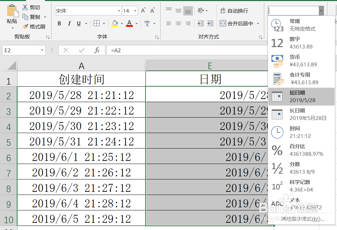The height and width of the screenshot is (230, 337).
Task: Click the Copy (复制) icon
Action: tap(26, 17)
